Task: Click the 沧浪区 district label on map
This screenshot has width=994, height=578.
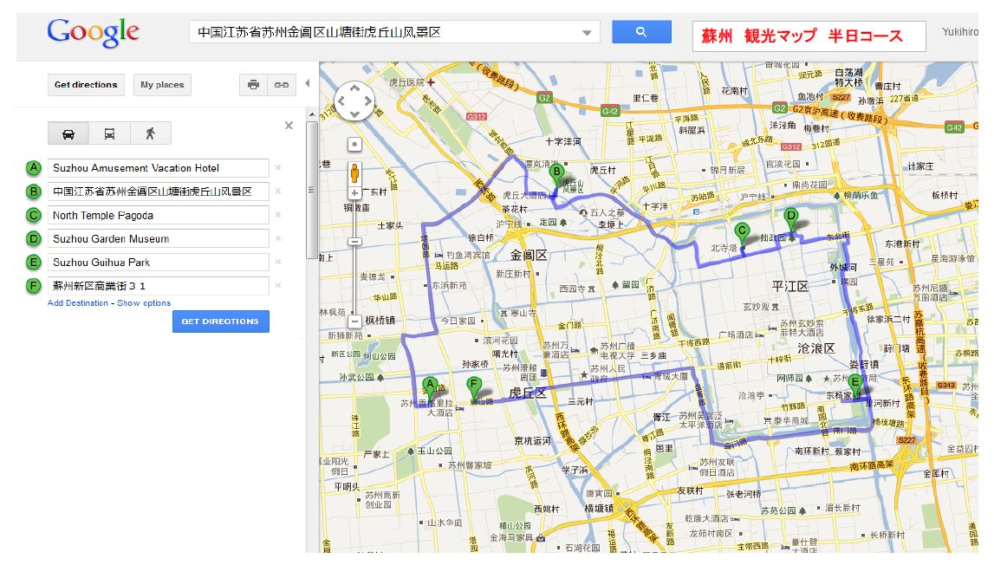Action: (815, 348)
